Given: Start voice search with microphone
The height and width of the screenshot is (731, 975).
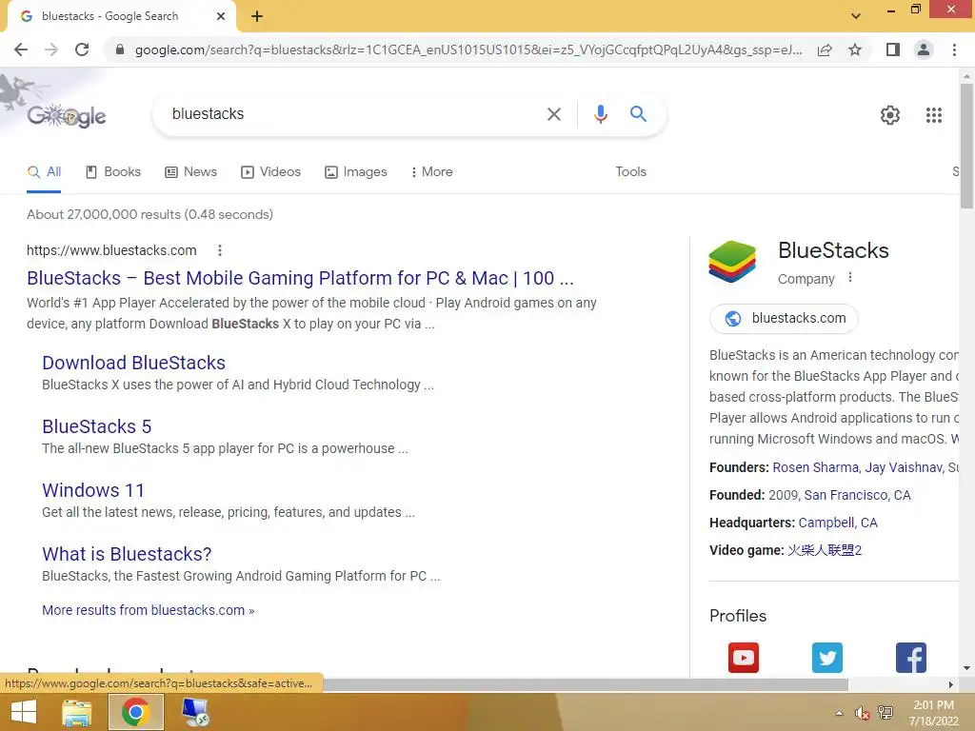Looking at the screenshot, I should coord(600,114).
